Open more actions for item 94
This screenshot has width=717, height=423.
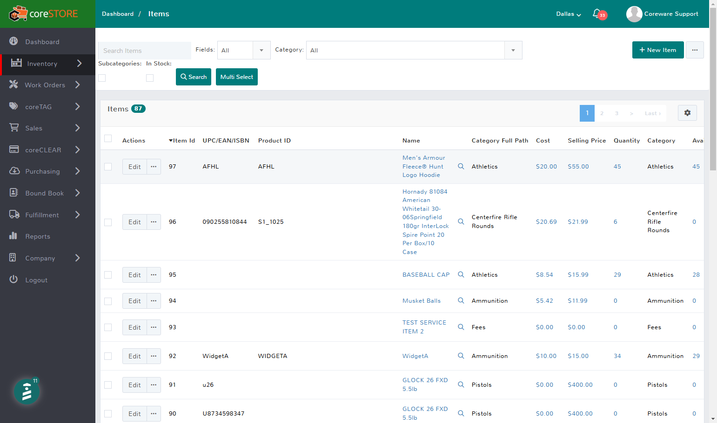(x=154, y=301)
